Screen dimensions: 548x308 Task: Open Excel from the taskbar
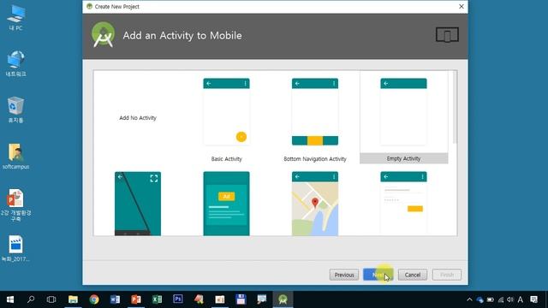(157, 299)
